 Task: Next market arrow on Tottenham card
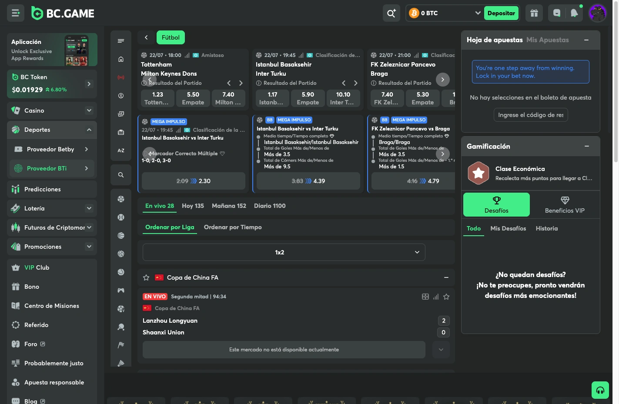241,83
